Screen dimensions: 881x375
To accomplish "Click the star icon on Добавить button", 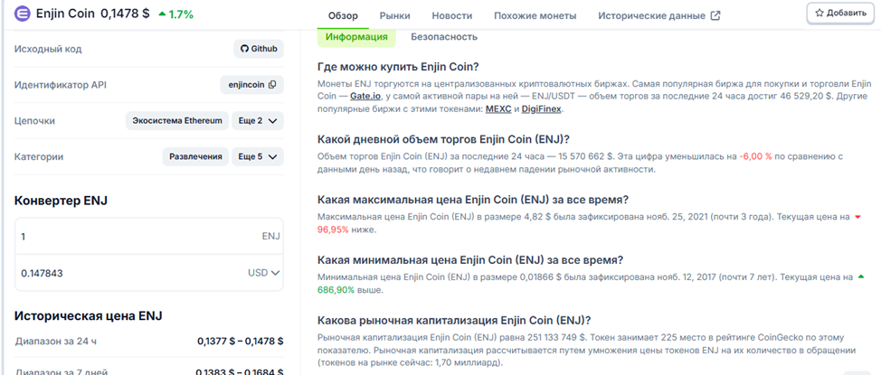I will [819, 13].
